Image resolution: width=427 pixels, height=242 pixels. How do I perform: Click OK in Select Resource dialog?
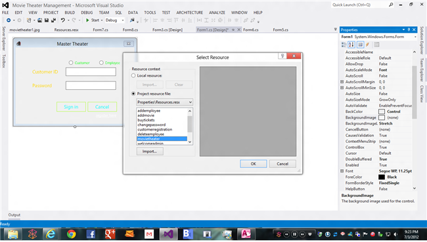[x=254, y=164]
